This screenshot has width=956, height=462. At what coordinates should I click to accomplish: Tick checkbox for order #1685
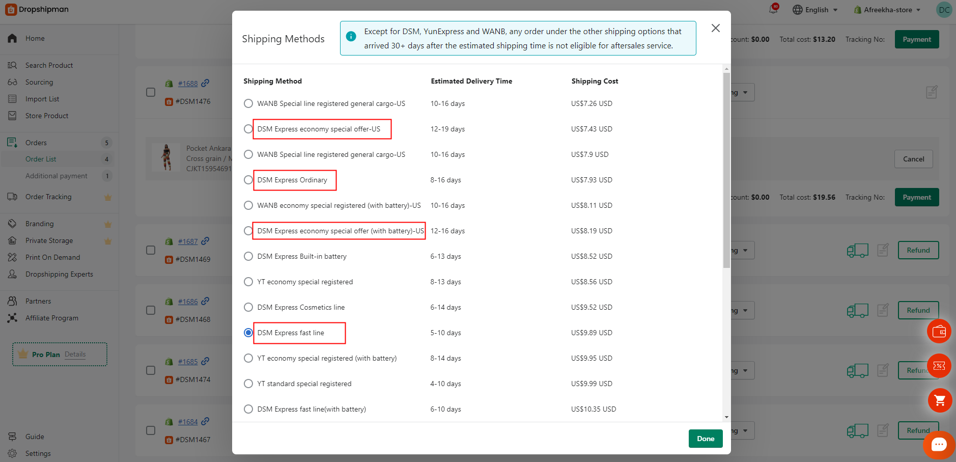tap(151, 370)
